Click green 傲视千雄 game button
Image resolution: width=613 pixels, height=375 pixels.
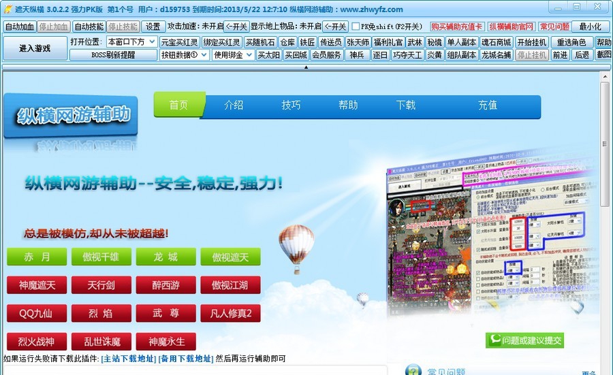click(101, 257)
